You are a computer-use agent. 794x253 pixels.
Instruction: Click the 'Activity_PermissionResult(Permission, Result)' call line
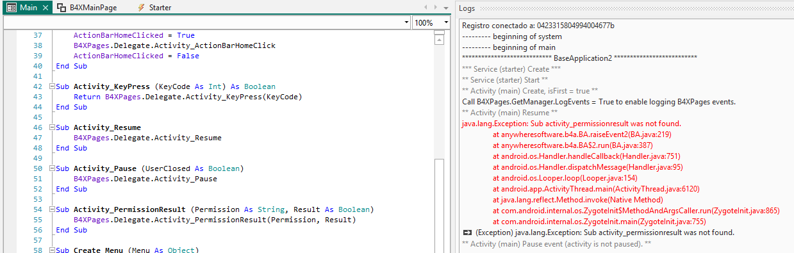click(x=214, y=220)
